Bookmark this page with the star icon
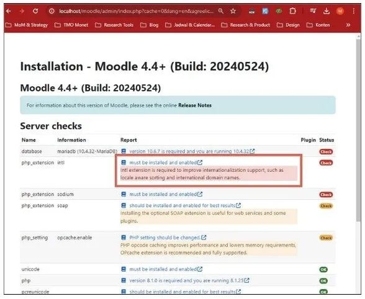The image size is (365, 299). [233, 11]
